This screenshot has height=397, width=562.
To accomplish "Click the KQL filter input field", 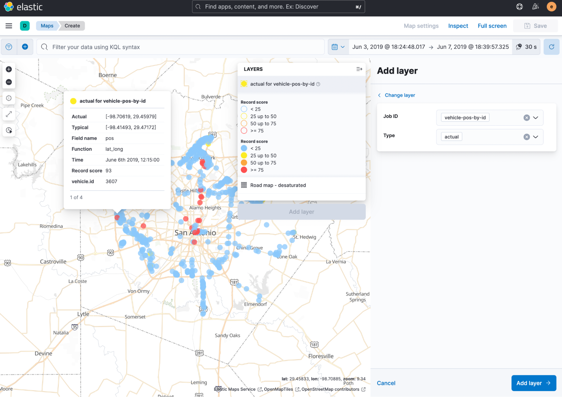I will (180, 47).
